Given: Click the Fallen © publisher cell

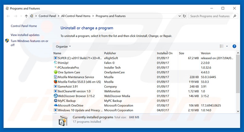Looking at the screenshot, I should pos(109,63).
